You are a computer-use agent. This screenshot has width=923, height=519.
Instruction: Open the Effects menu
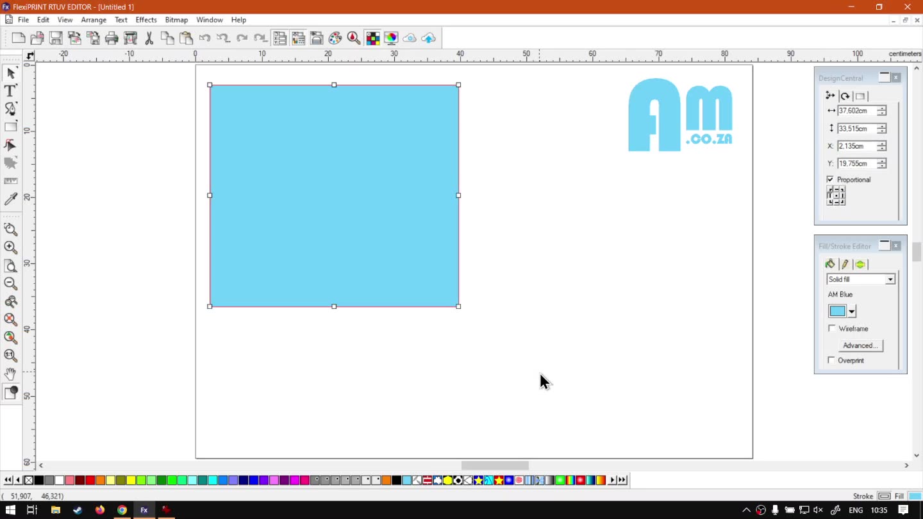tap(146, 20)
